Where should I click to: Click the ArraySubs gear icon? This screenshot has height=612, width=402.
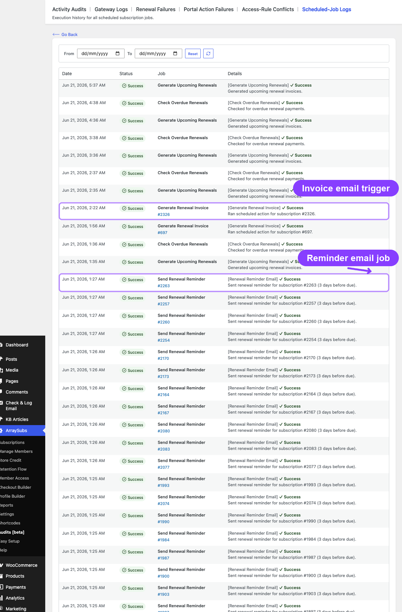1,431
